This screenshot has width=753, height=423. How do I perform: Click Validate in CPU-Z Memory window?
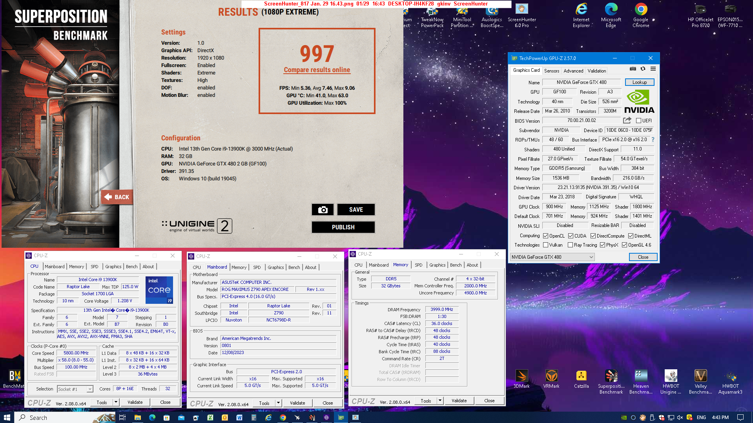[459, 401]
